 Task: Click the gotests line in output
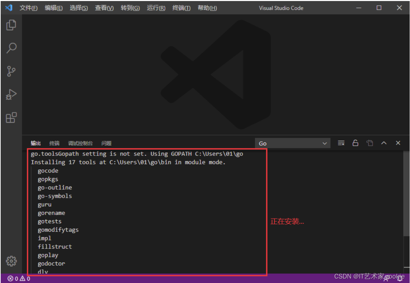49,221
